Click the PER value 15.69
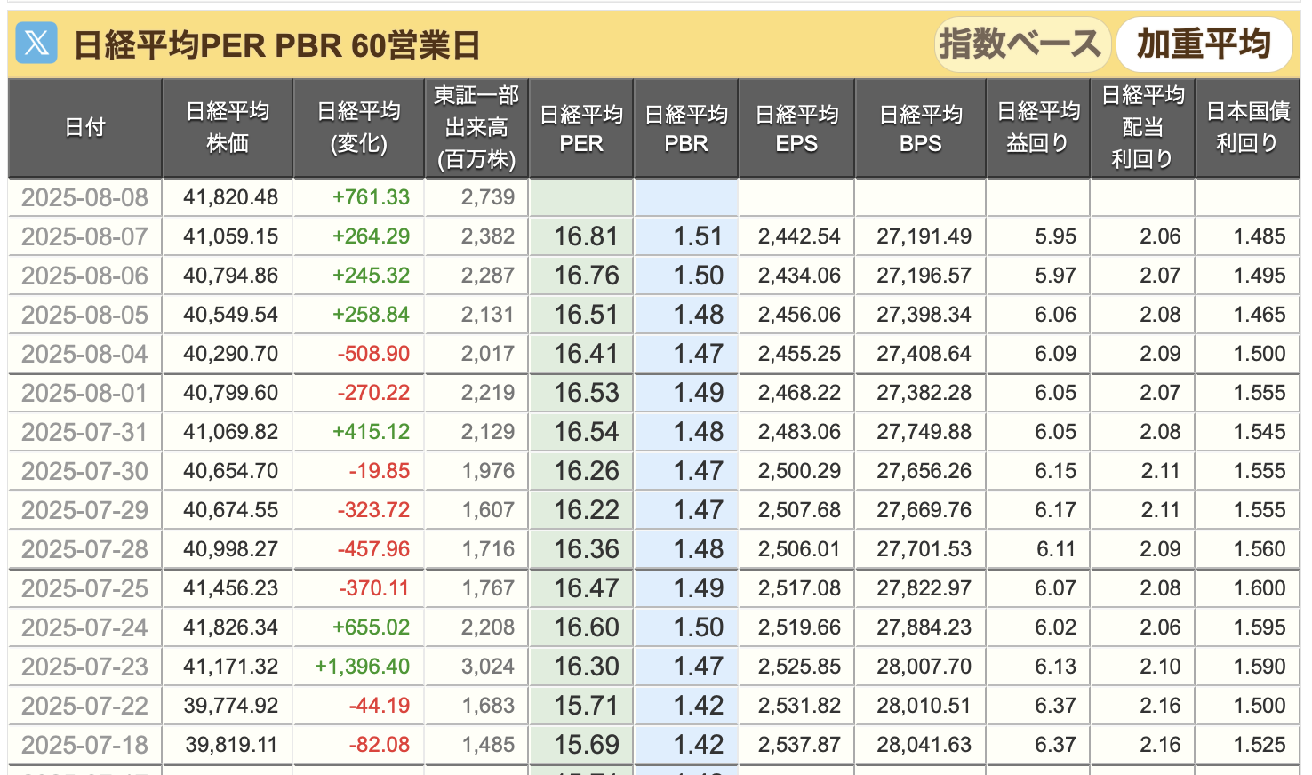This screenshot has height=775, width=1312. coord(587,745)
